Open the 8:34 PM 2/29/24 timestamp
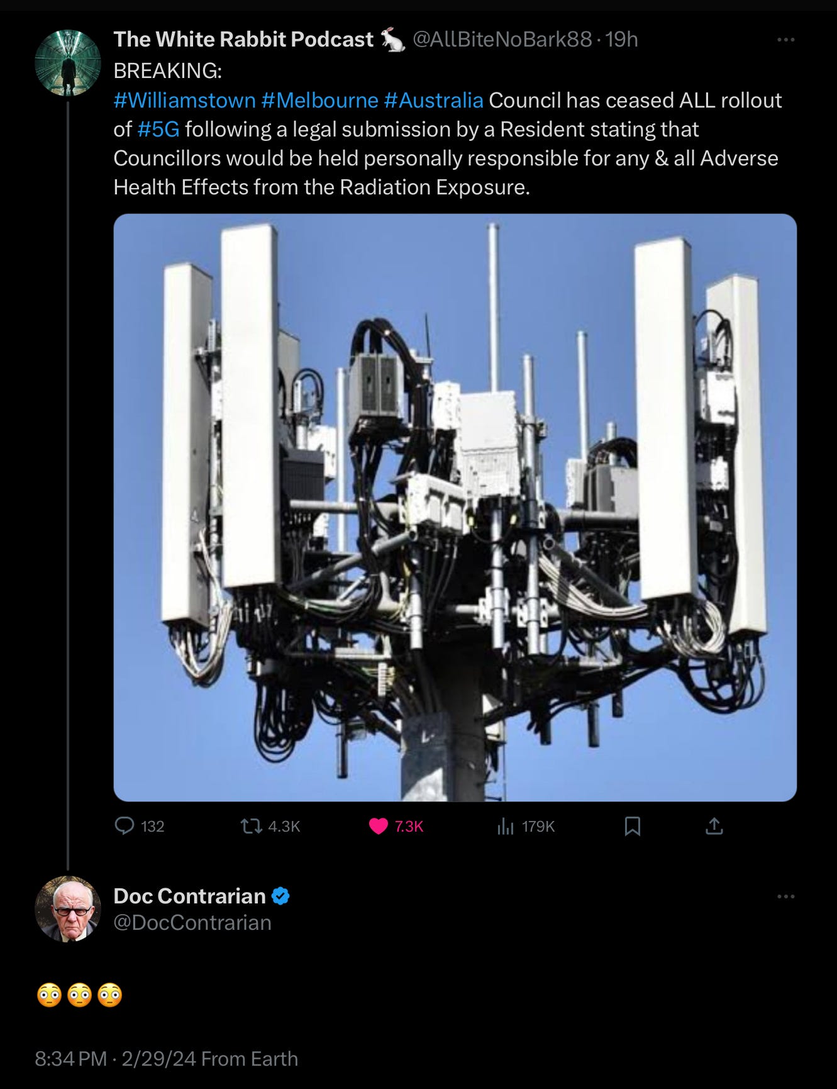837x1089 pixels. coord(116,1059)
